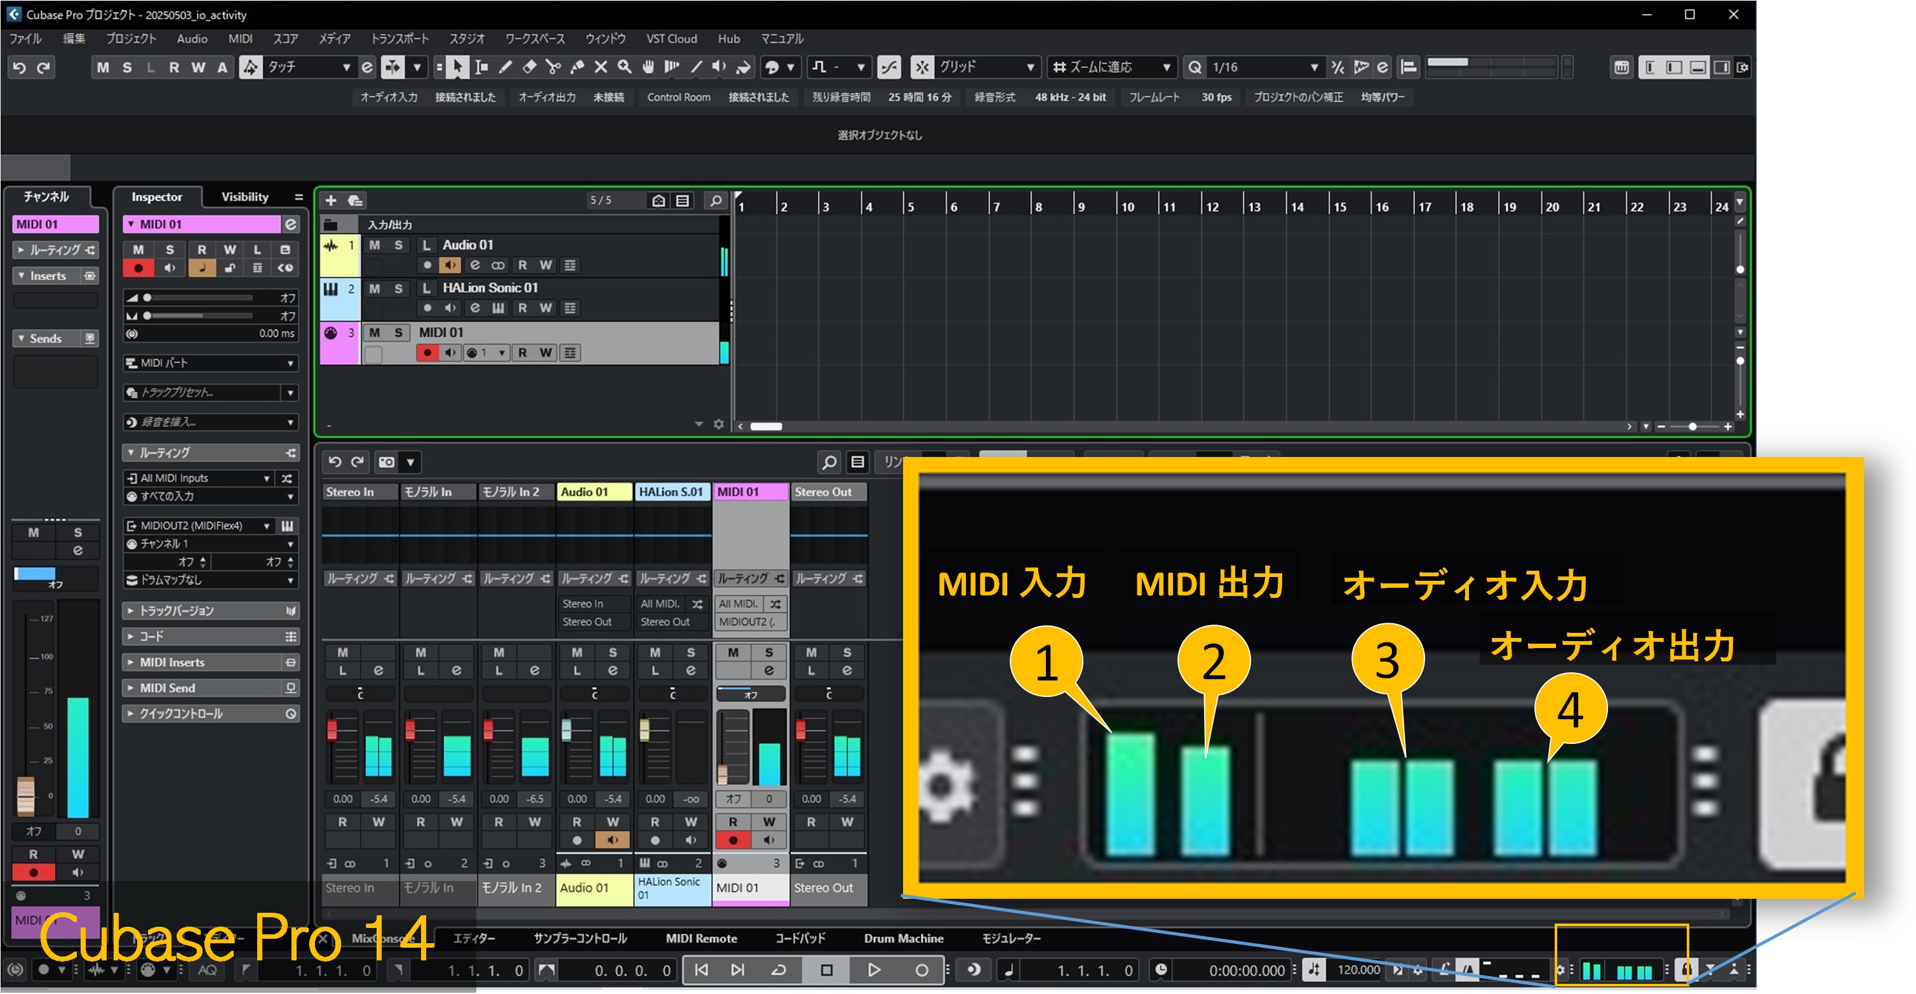Open the 1/16 quantize preset dropdown
This screenshot has width=1916, height=994.
(1264, 68)
